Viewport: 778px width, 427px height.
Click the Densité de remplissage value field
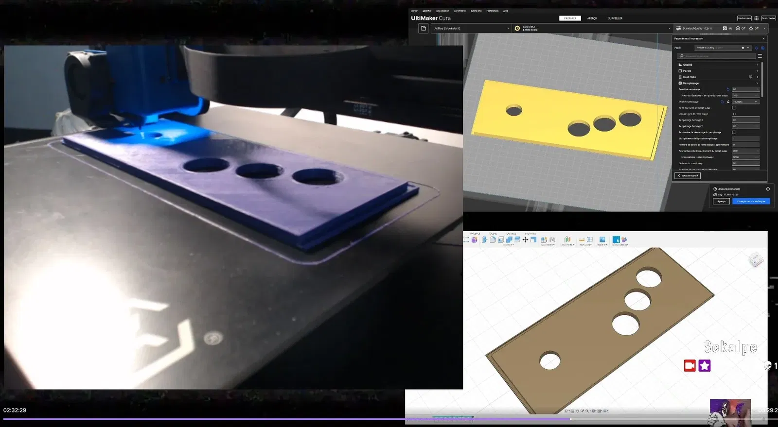click(x=745, y=89)
